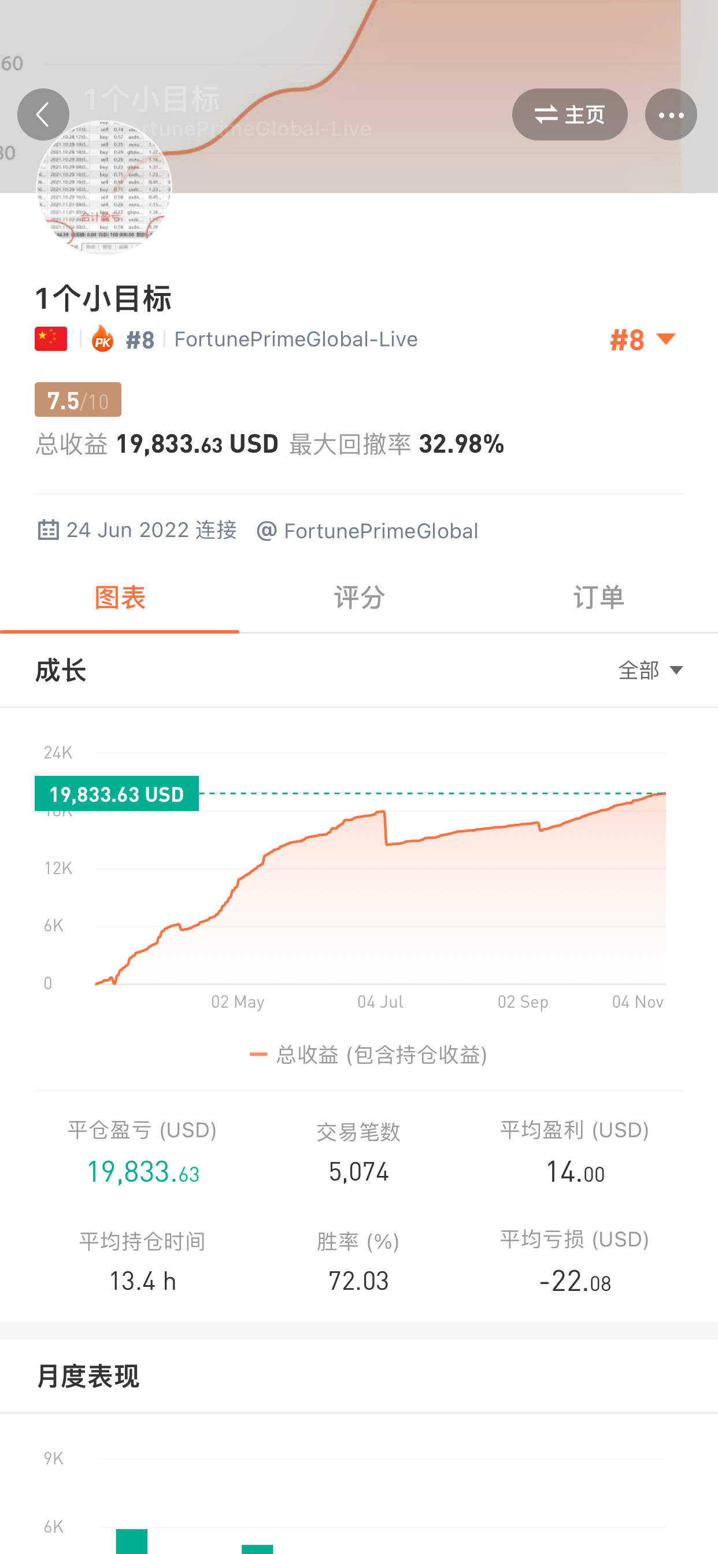
Task: Tap the China flag icon
Action: (51, 339)
